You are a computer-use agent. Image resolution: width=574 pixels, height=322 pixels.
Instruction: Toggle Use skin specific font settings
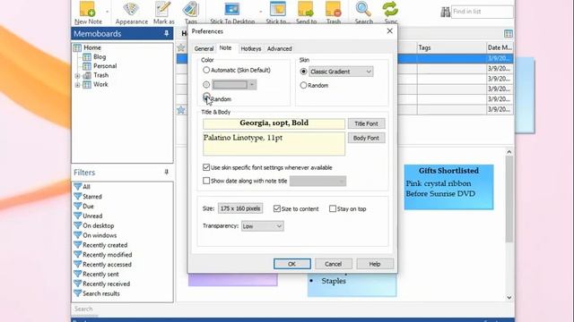(x=206, y=167)
